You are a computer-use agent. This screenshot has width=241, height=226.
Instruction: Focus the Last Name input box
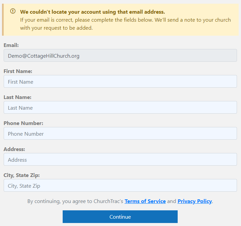120,107
